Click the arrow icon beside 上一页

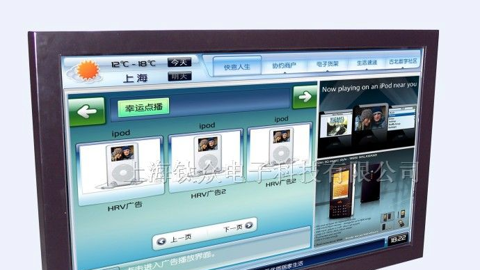[x=161, y=241]
